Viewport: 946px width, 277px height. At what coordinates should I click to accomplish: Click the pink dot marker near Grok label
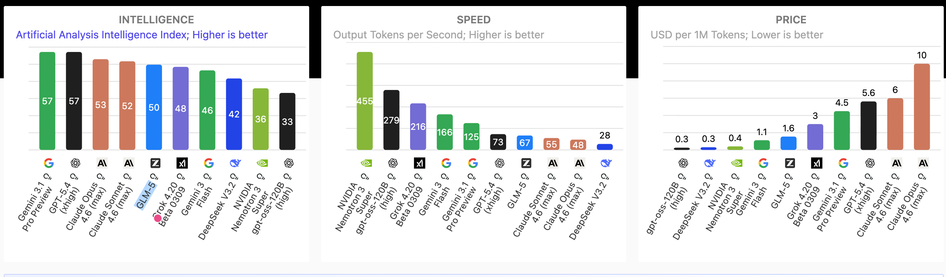click(158, 218)
